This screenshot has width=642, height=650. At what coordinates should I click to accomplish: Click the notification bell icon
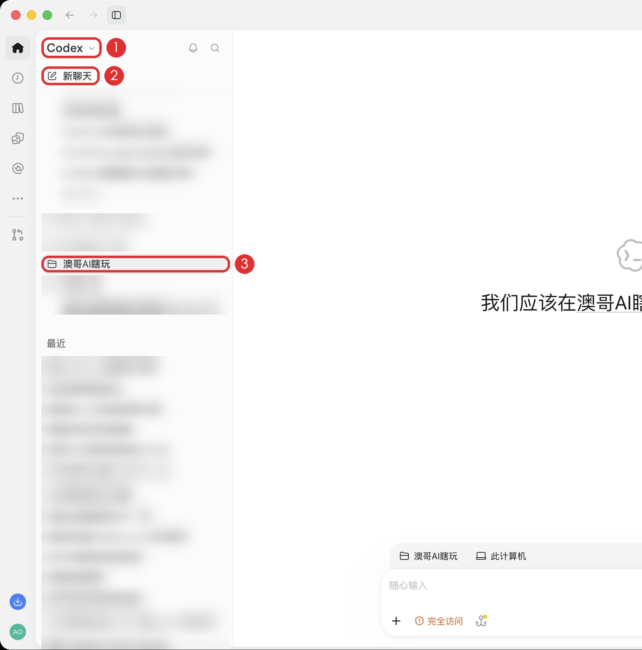193,48
